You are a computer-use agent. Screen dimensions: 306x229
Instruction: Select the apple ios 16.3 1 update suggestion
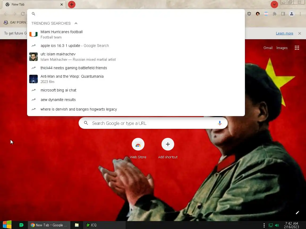pyautogui.click(x=136, y=46)
